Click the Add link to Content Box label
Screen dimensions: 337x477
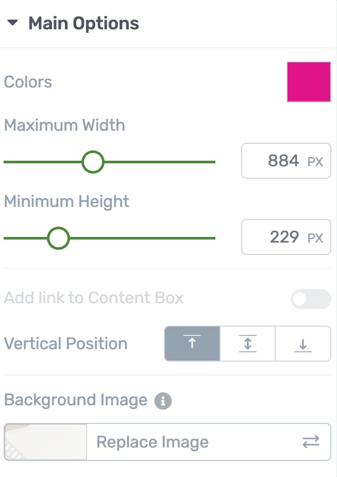[x=93, y=298]
